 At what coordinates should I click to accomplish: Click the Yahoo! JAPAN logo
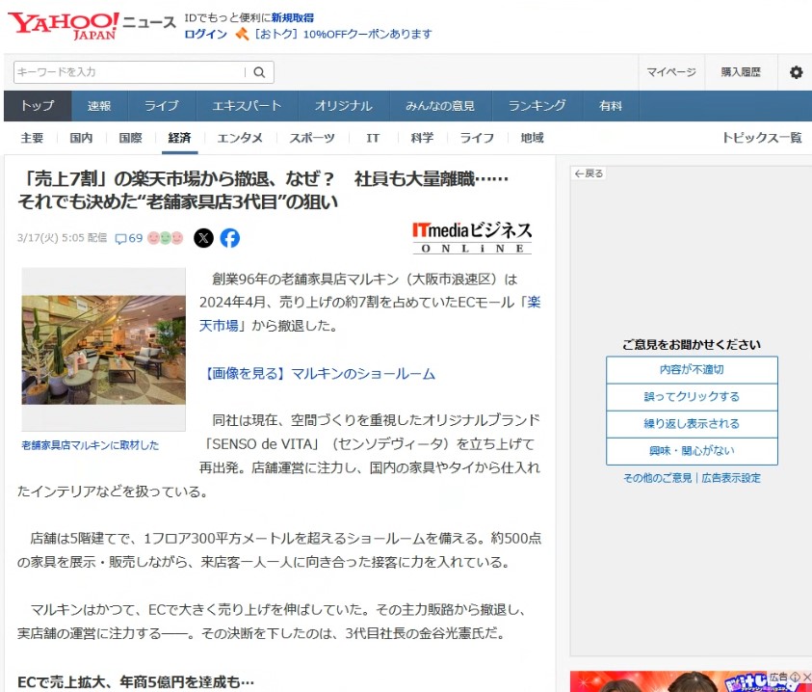(64, 25)
